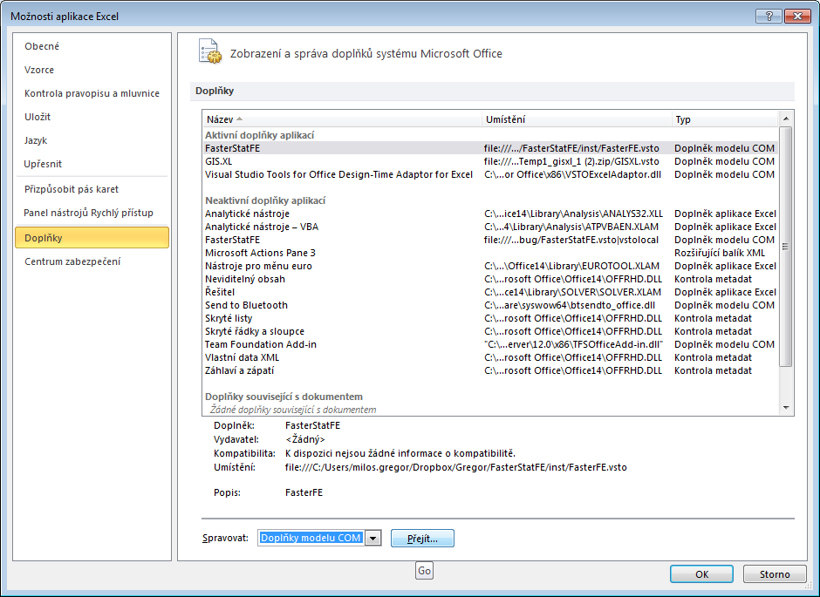Open the Spravovat dropdown arrow

click(372, 538)
